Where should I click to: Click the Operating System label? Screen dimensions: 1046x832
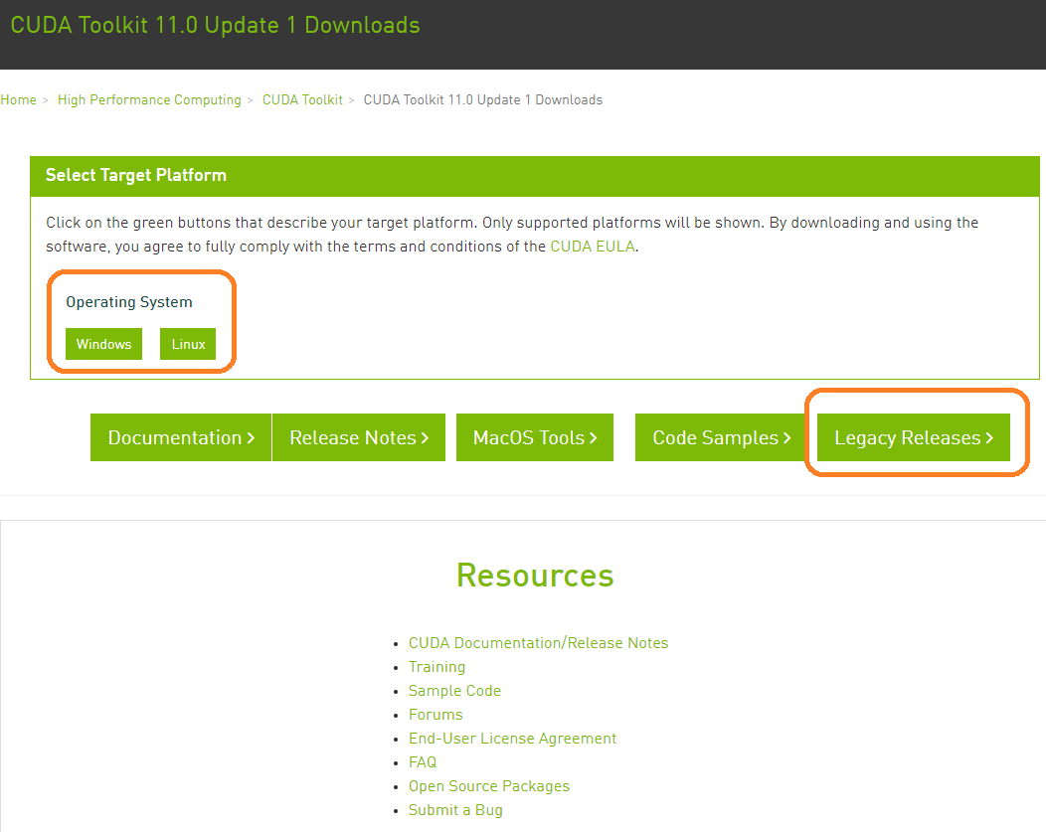(x=128, y=302)
